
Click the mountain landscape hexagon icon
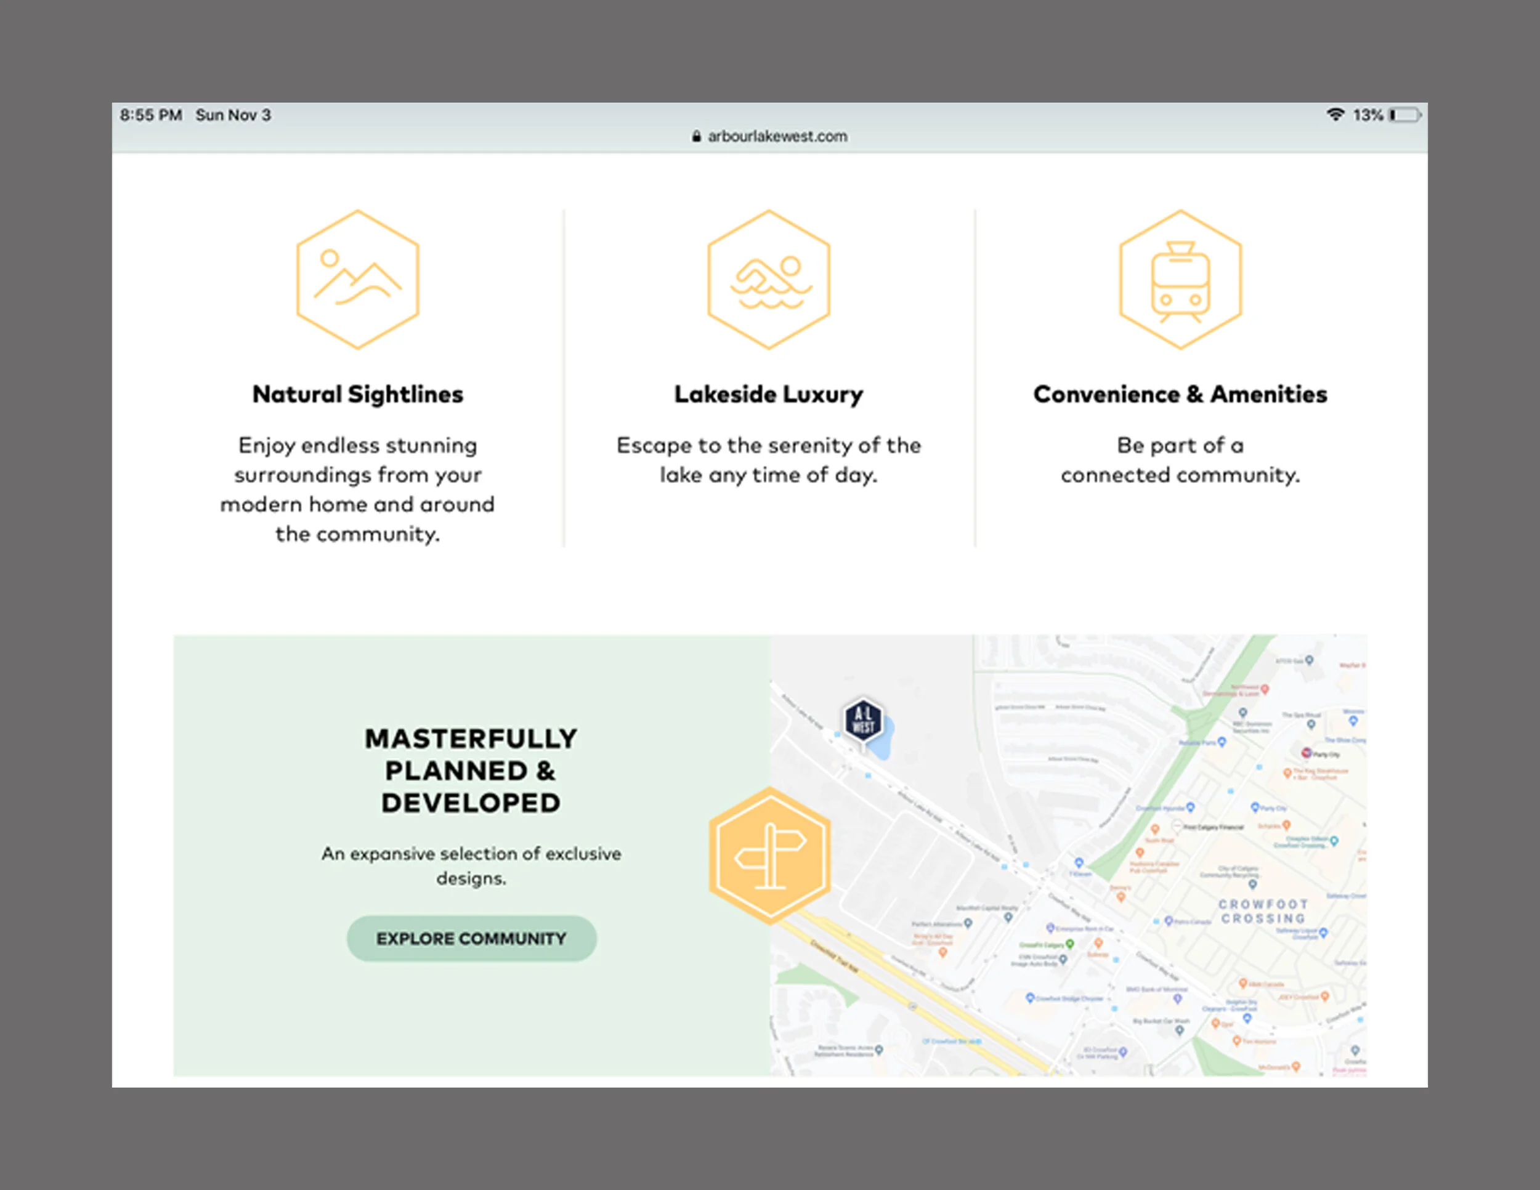(x=357, y=280)
